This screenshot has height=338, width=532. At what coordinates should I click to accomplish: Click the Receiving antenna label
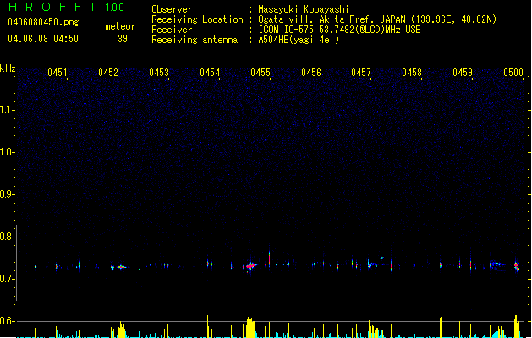[195, 40]
